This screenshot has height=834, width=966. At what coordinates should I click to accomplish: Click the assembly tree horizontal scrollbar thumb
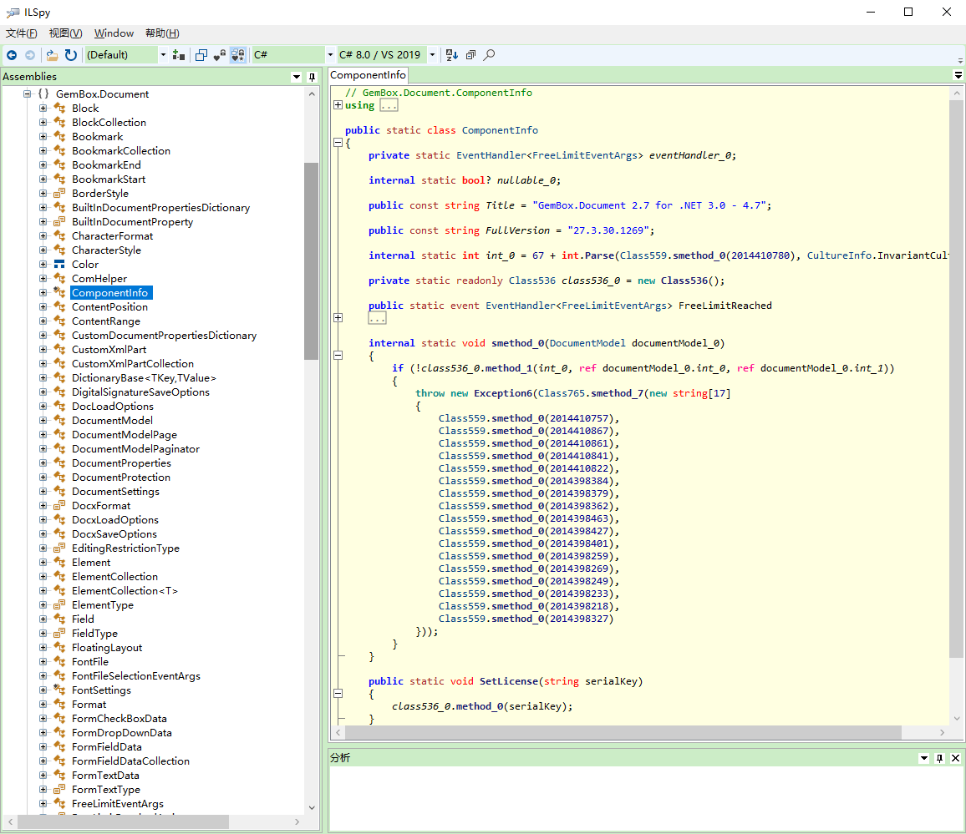click(x=123, y=821)
